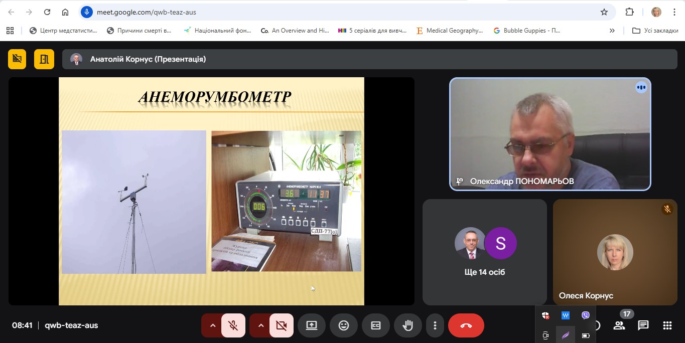Open the activities grid icon

[x=667, y=325]
